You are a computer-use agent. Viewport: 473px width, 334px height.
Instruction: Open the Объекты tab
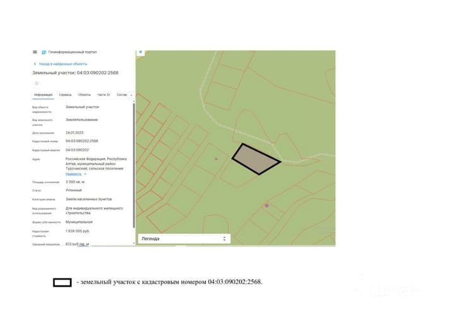tap(84, 95)
